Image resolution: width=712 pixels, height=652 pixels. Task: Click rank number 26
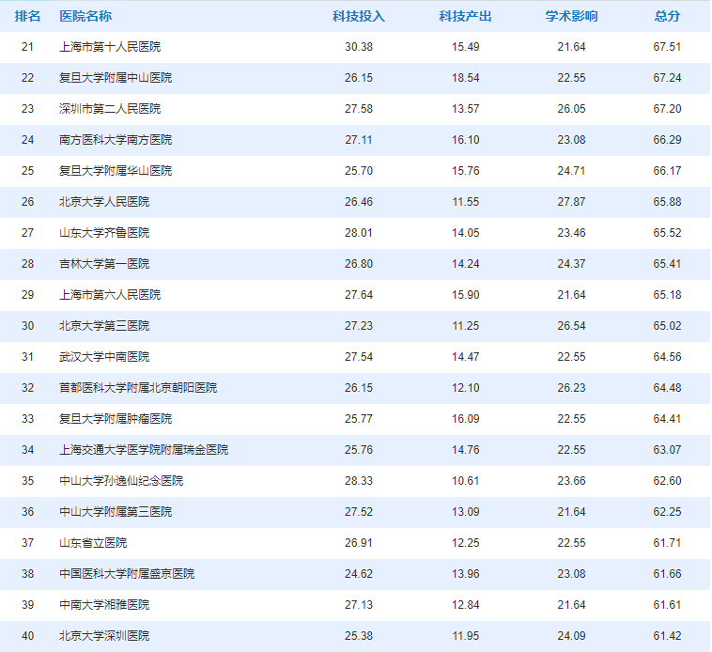(27, 202)
